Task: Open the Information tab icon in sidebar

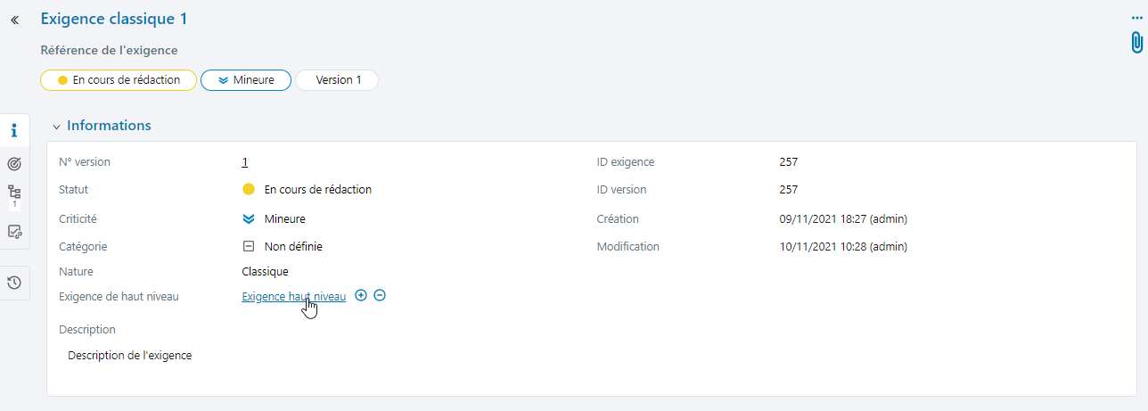Action: [x=14, y=131]
